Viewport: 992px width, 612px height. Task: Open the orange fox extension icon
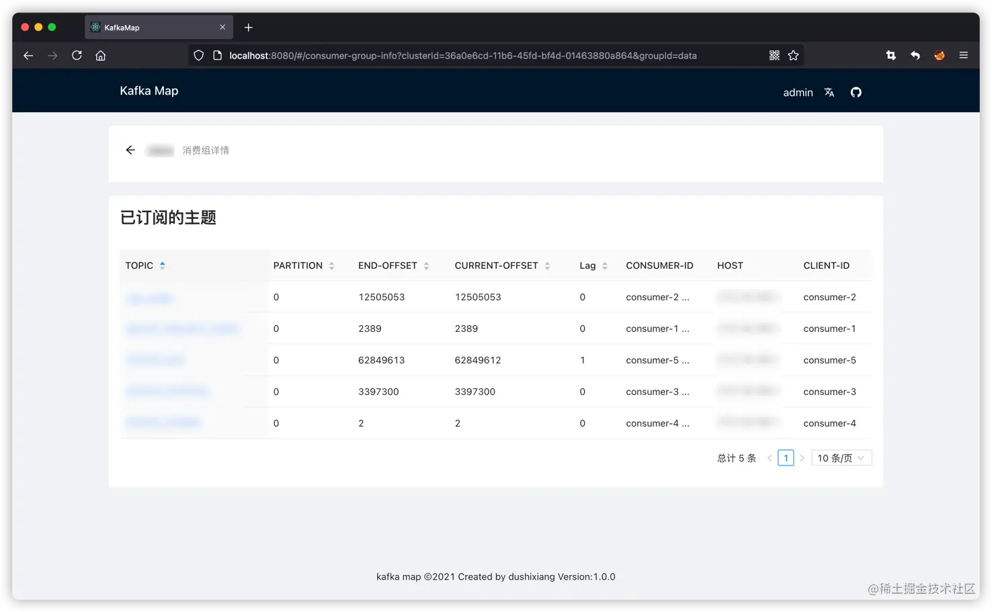click(940, 56)
